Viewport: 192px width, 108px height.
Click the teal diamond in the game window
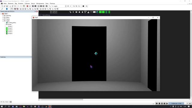(96, 53)
